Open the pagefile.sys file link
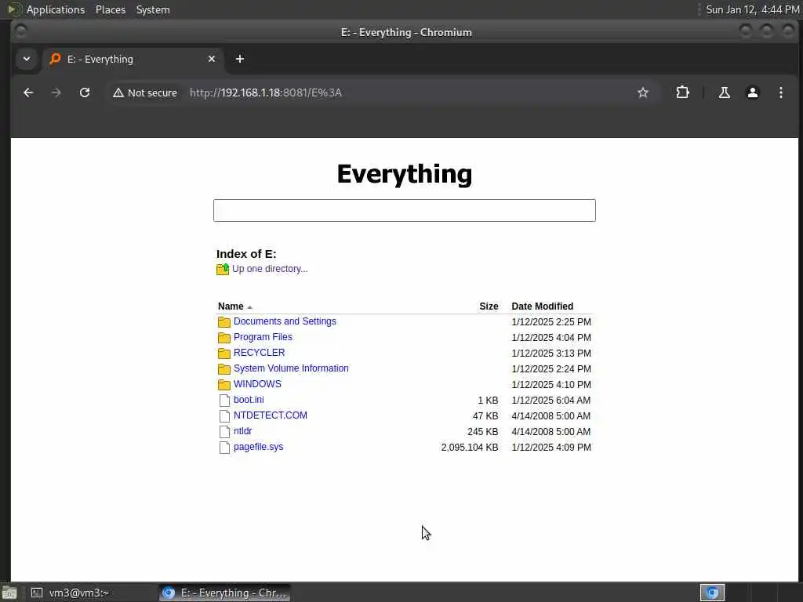Viewport: 803px width, 602px height. click(x=258, y=446)
